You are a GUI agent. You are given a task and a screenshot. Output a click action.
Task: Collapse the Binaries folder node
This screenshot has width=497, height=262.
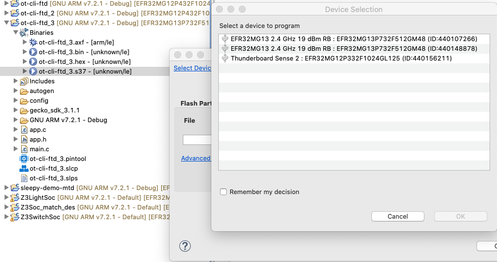pyautogui.click(x=15, y=33)
